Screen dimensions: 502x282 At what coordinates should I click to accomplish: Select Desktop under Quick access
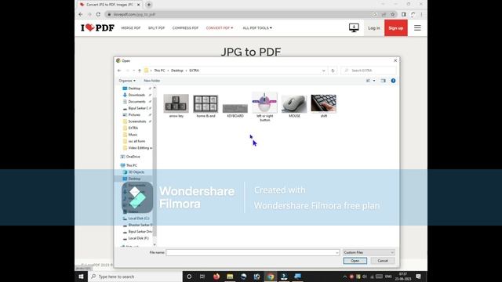[134, 89]
